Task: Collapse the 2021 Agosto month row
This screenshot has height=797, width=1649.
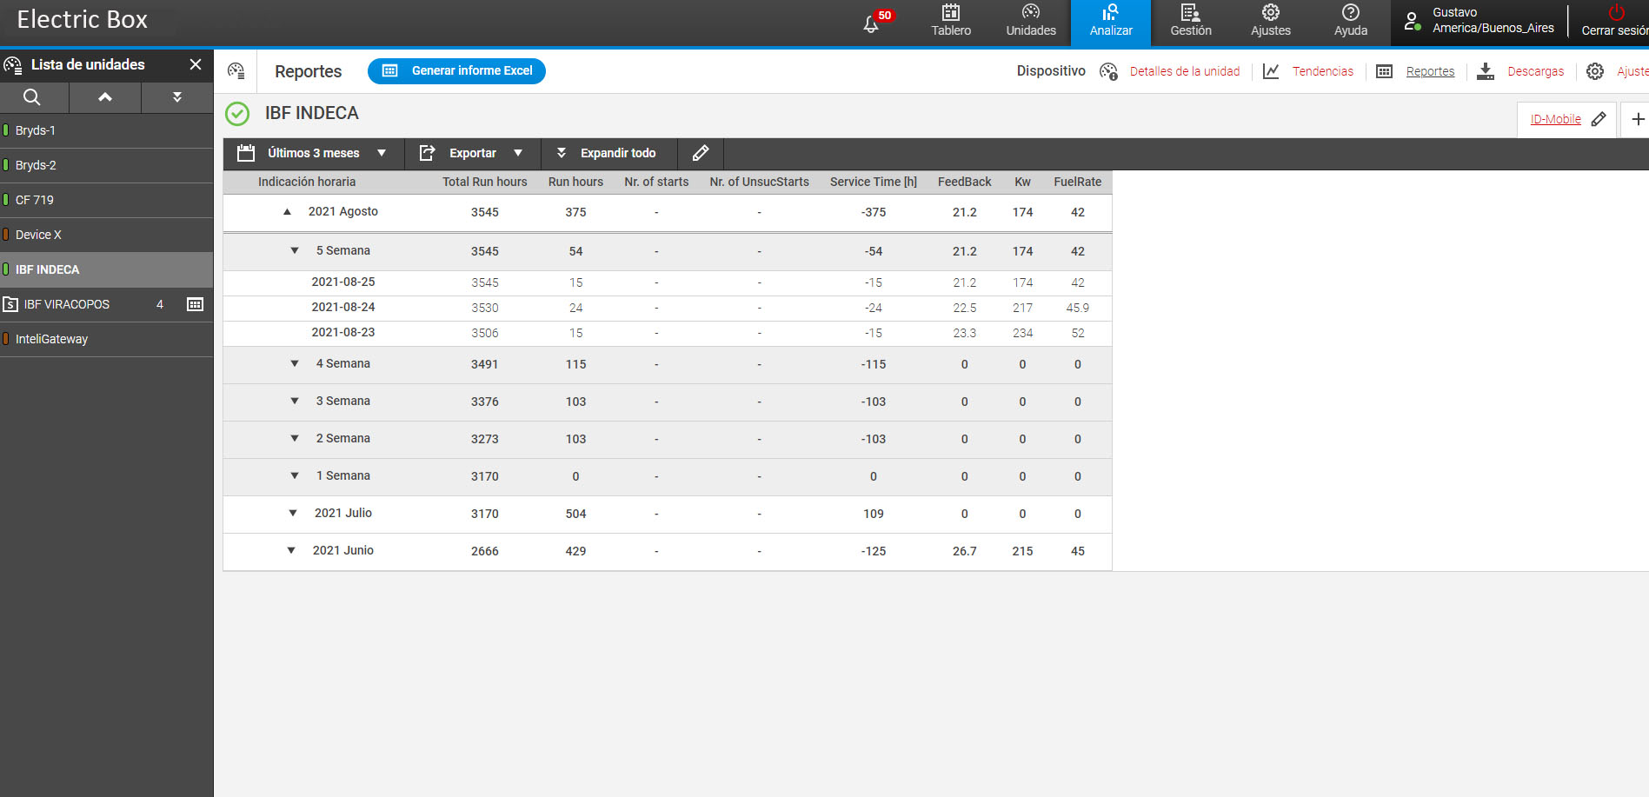Action: click(x=287, y=212)
